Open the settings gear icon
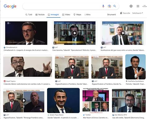The width and height of the screenshot is (147, 119). point(131,6)
